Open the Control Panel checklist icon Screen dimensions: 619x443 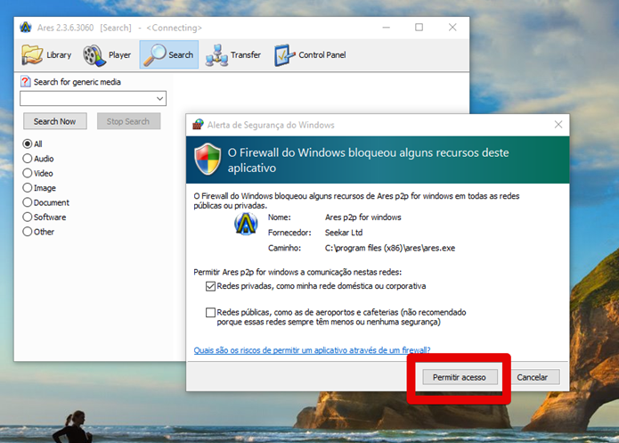pos(284,55)
